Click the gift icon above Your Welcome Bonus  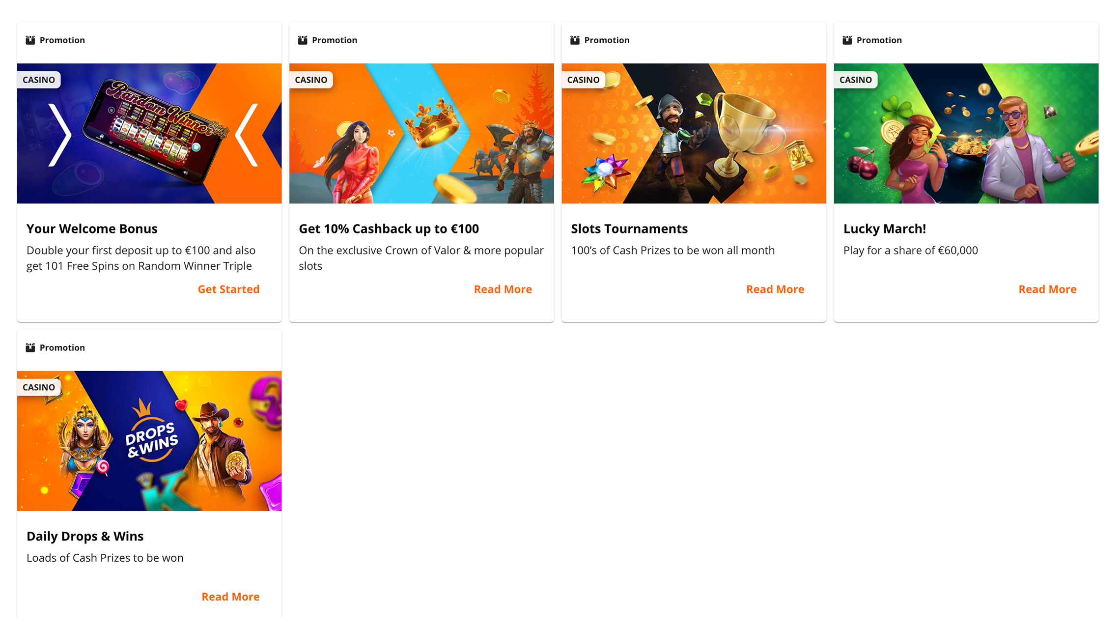tap(30, 40)
